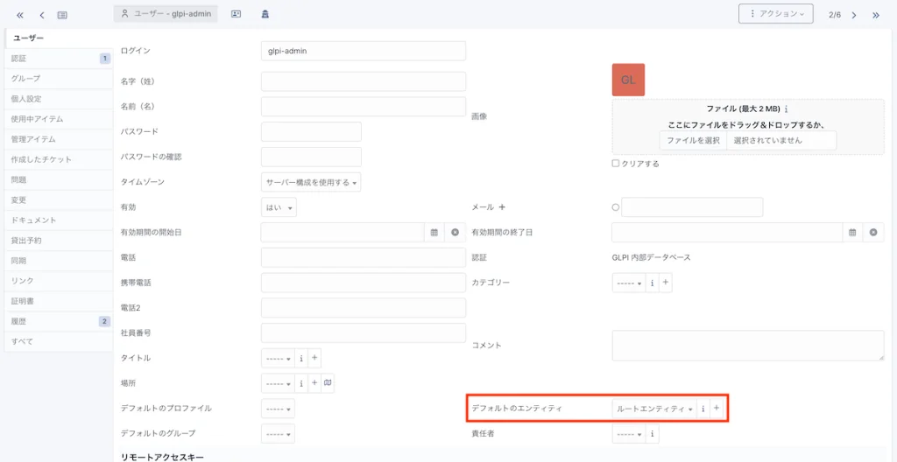This screenshot has width=897, height=462.
Task: Open the map icon beside 場所
Action: [x=328, y=383]
